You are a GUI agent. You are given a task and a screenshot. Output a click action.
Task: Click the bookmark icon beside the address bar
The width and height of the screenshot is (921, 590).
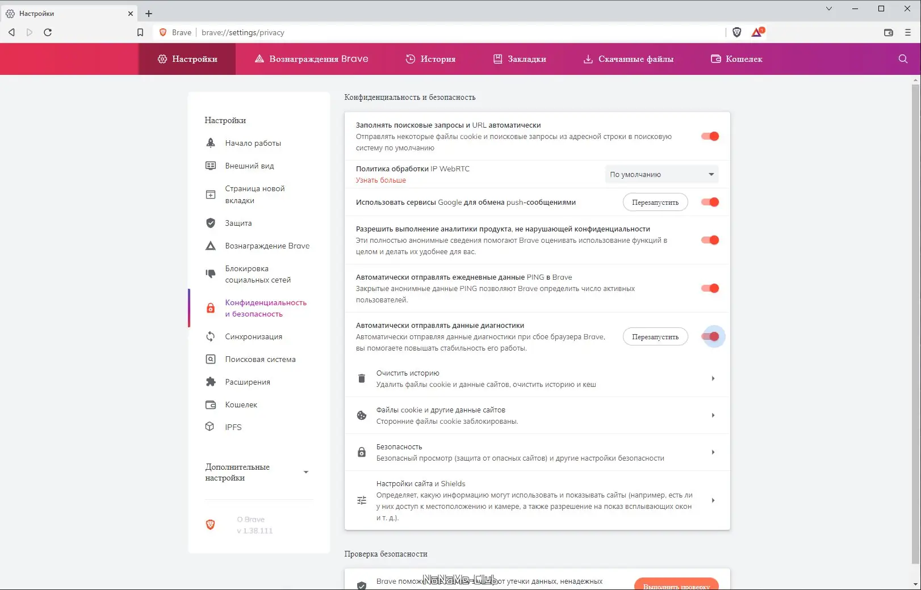coord(140,32)
